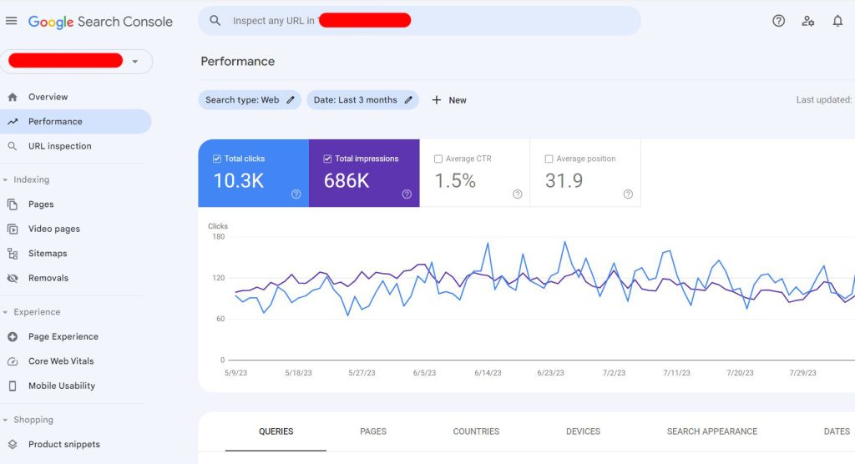Click the Mobile Usability phone icon

click(x=13, y=386)
